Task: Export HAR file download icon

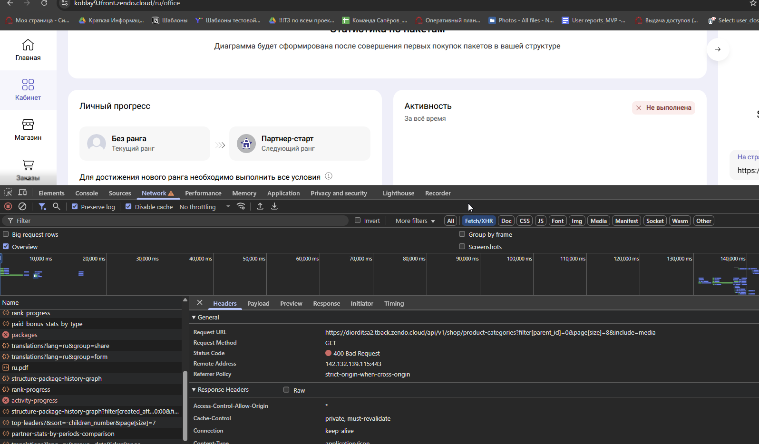Action: (x=274, y=206)
